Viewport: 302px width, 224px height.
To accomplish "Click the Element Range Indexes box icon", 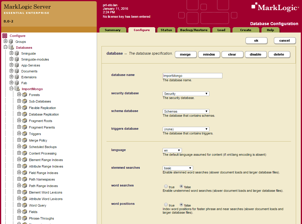I will [25, 160].
